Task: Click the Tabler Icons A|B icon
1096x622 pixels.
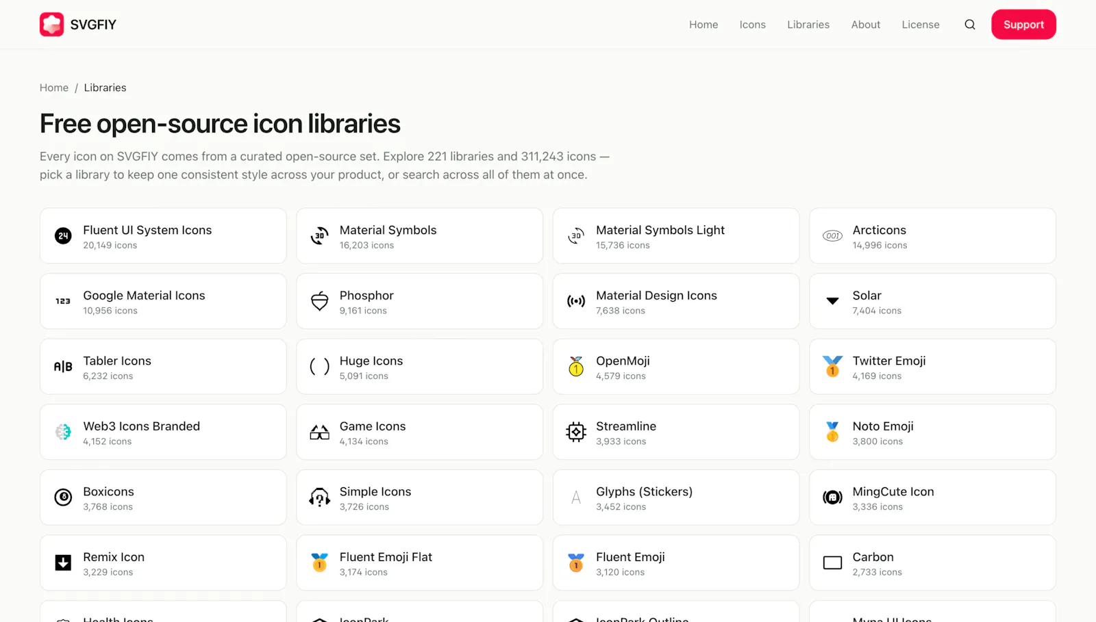Action: (63, 367)
